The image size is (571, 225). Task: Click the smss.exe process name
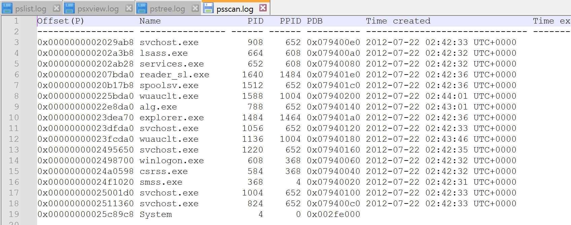[161, 182]
